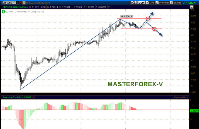Click the leftmost icon in the chart toolbar

pos(132,3)
